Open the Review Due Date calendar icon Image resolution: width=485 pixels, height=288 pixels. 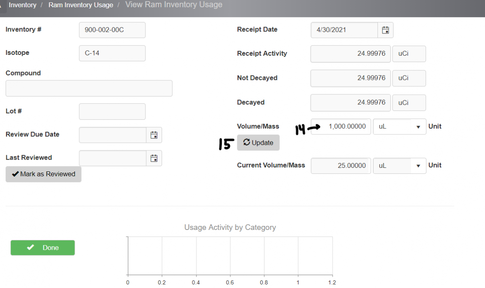click(x=154, y=135)
